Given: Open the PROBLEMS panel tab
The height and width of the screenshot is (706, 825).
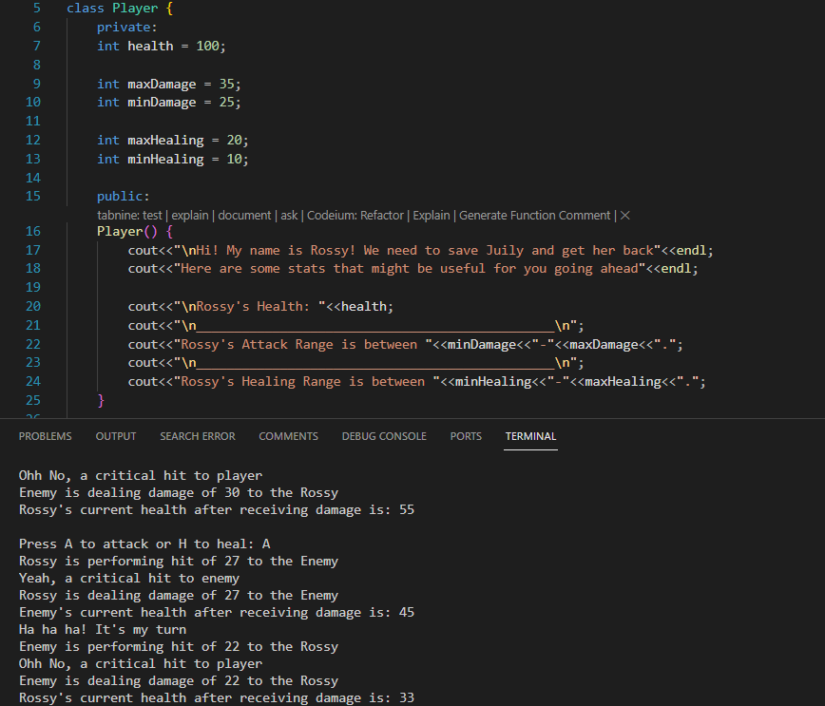Looking at the screenshot, I should 46,436.
